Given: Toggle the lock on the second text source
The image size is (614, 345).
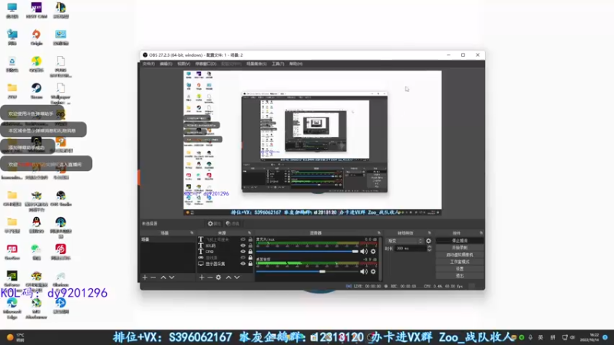Looking at the screenshot, I should click(251, 245).
